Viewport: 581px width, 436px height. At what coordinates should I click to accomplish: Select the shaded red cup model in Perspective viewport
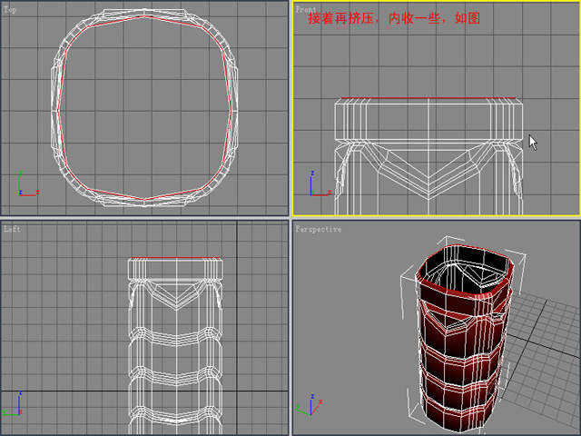pos(463,337)
